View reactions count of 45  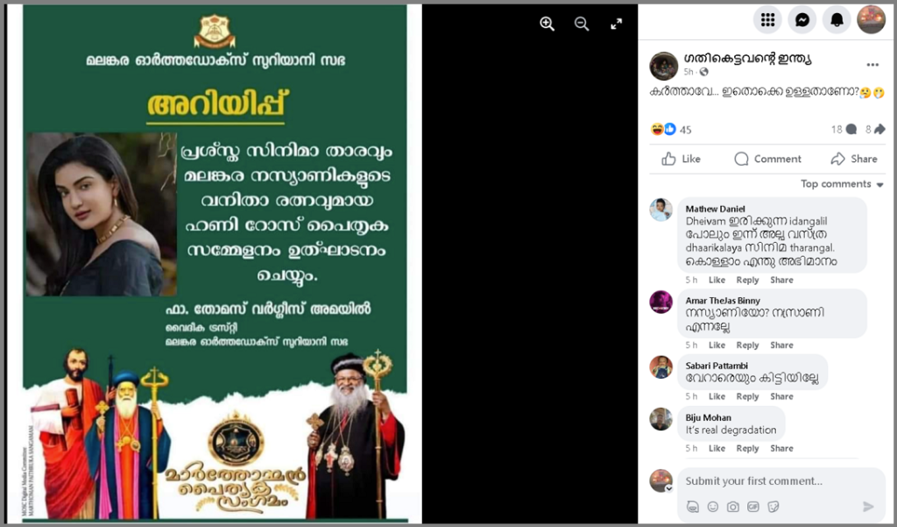click(685, 130)
